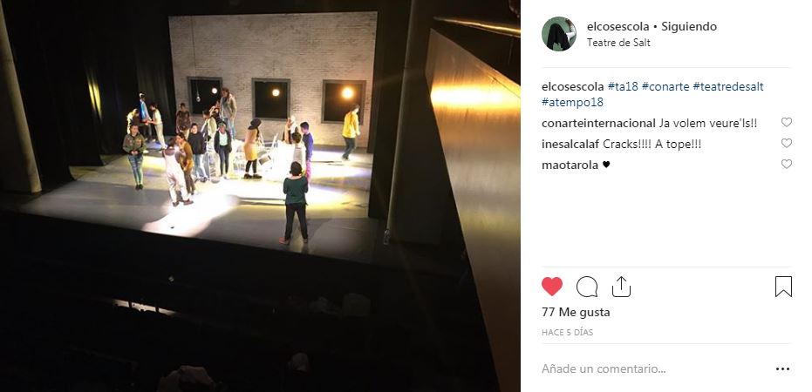Open the Teatre de Salt location
The image size is (812, 392).
[618, 43]
